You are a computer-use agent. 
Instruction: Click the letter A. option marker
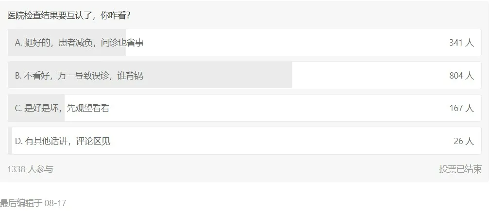coord(18,43)
